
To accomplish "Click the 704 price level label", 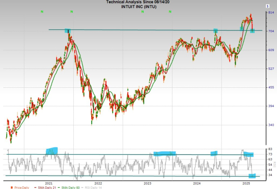I will pyautogui.click(x=271, y=31).
